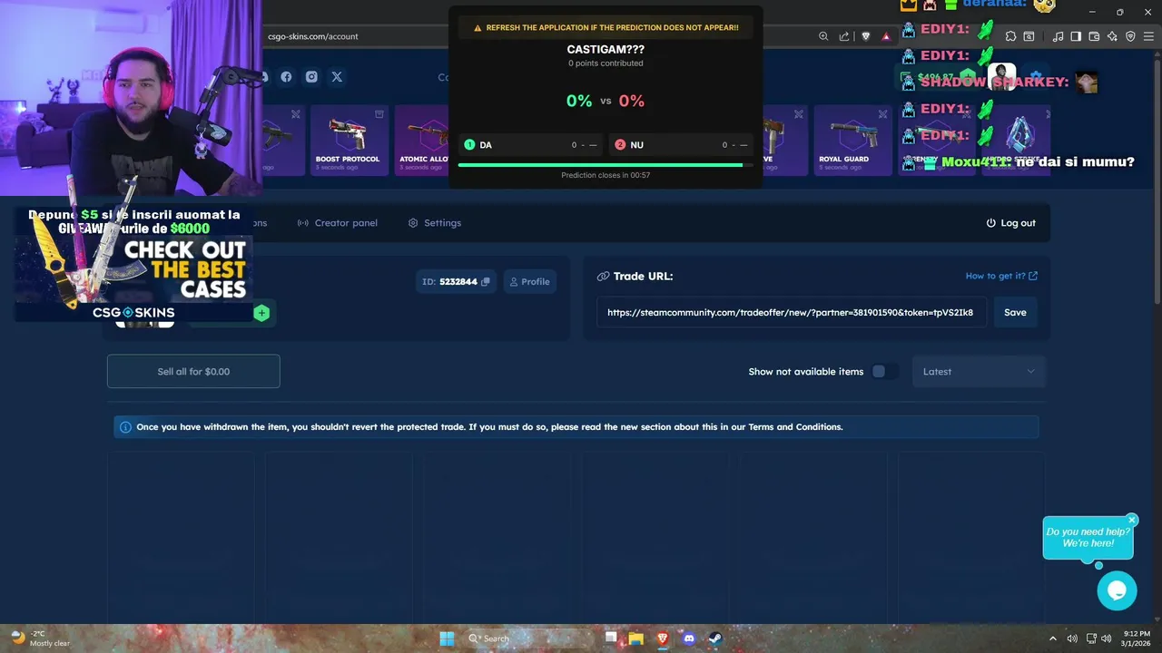1162x653 pixels.
Task: Copy the user ID 5232844
Action: pos(486,282)
